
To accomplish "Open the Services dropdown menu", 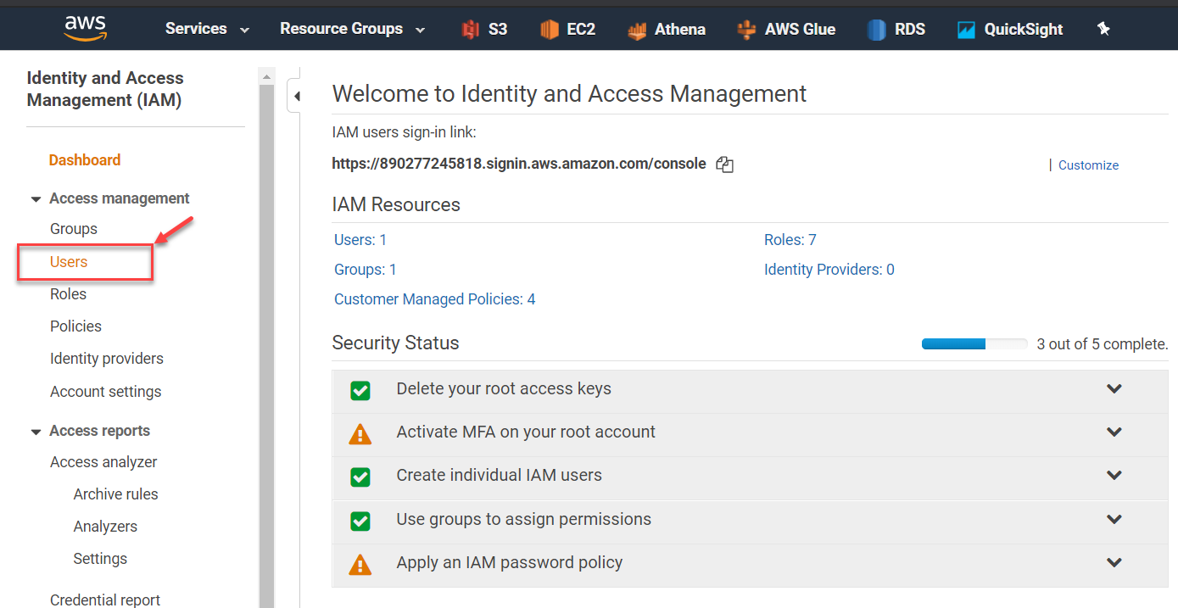I will [x=207, y=29].
